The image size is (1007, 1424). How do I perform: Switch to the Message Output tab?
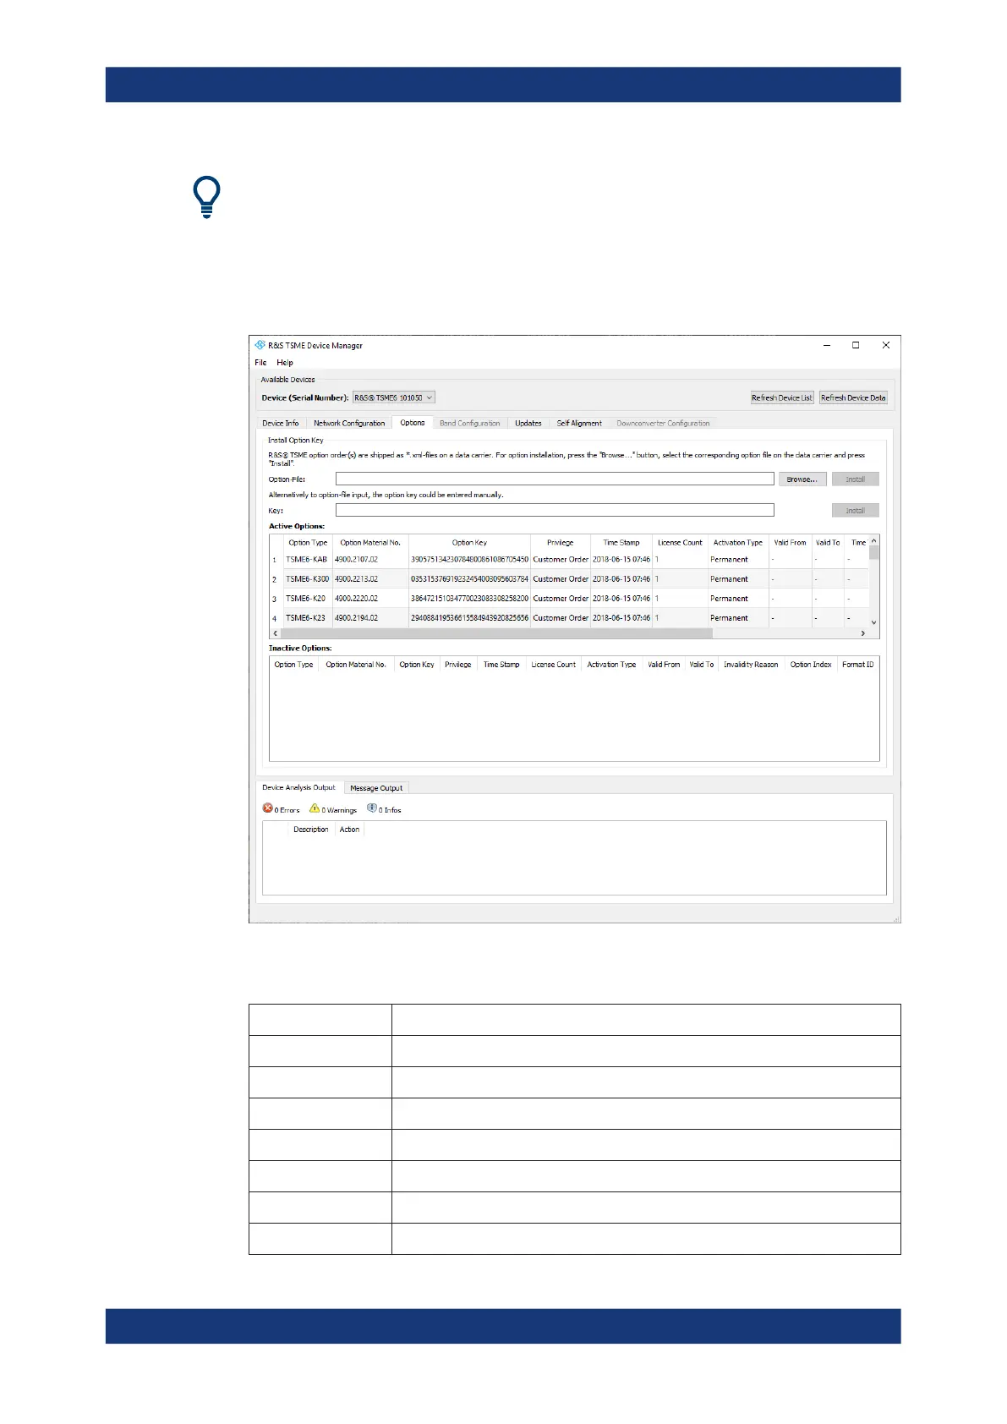[376, 788]
